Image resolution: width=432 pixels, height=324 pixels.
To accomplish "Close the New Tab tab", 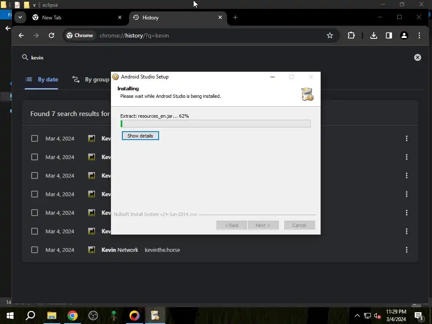I will click(x=119, y=17).
